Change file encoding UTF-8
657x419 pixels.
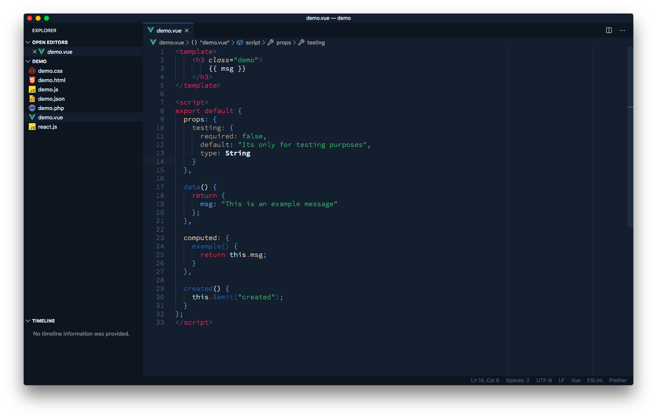(x=544, y=380)
